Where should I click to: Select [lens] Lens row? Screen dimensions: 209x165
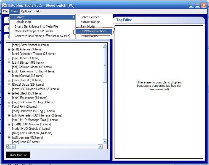point(26,142)
